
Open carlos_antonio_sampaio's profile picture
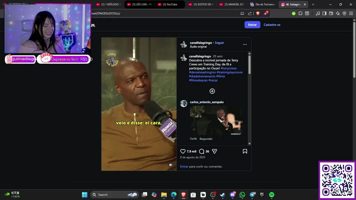(184, 104)
